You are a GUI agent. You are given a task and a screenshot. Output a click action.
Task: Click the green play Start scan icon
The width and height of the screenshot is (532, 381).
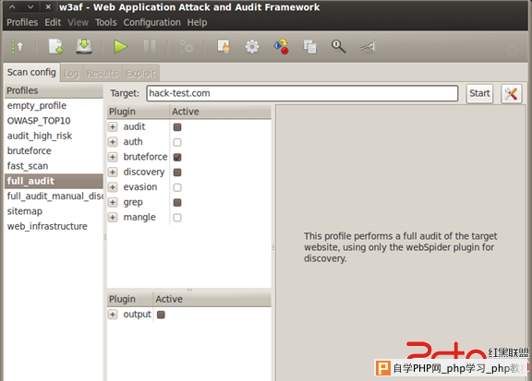(x=120, y=47)
